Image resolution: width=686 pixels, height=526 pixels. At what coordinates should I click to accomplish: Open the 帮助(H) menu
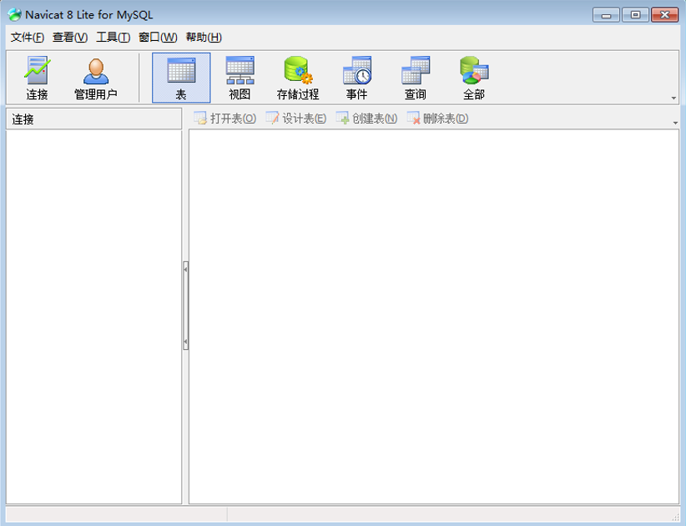(x=204, y=38)
